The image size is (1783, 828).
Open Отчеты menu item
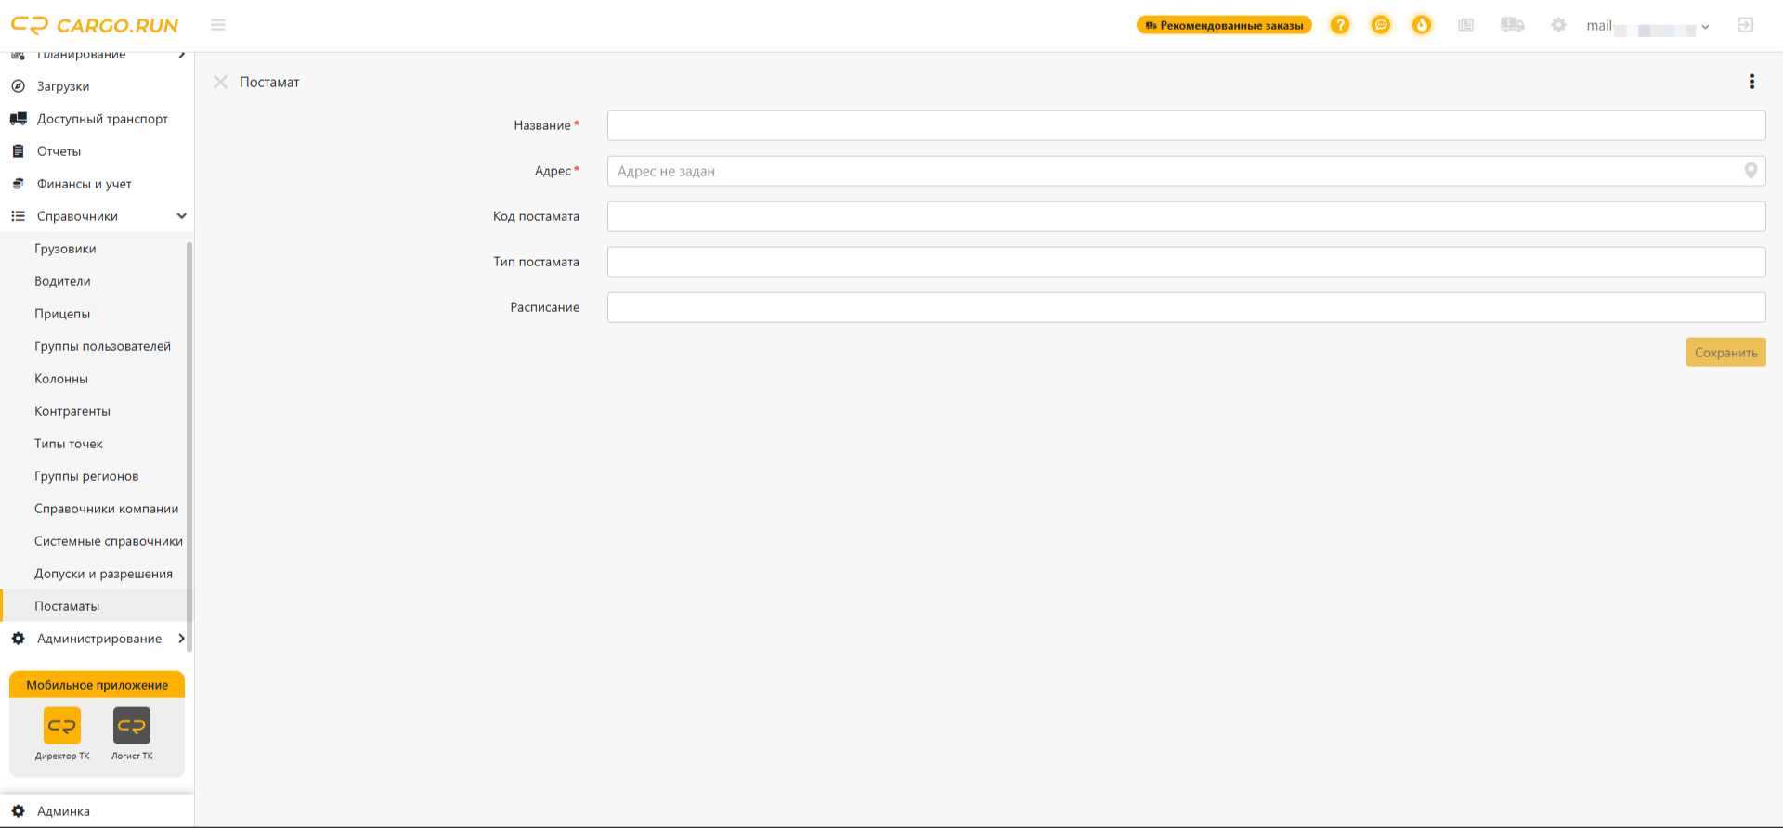59,151
